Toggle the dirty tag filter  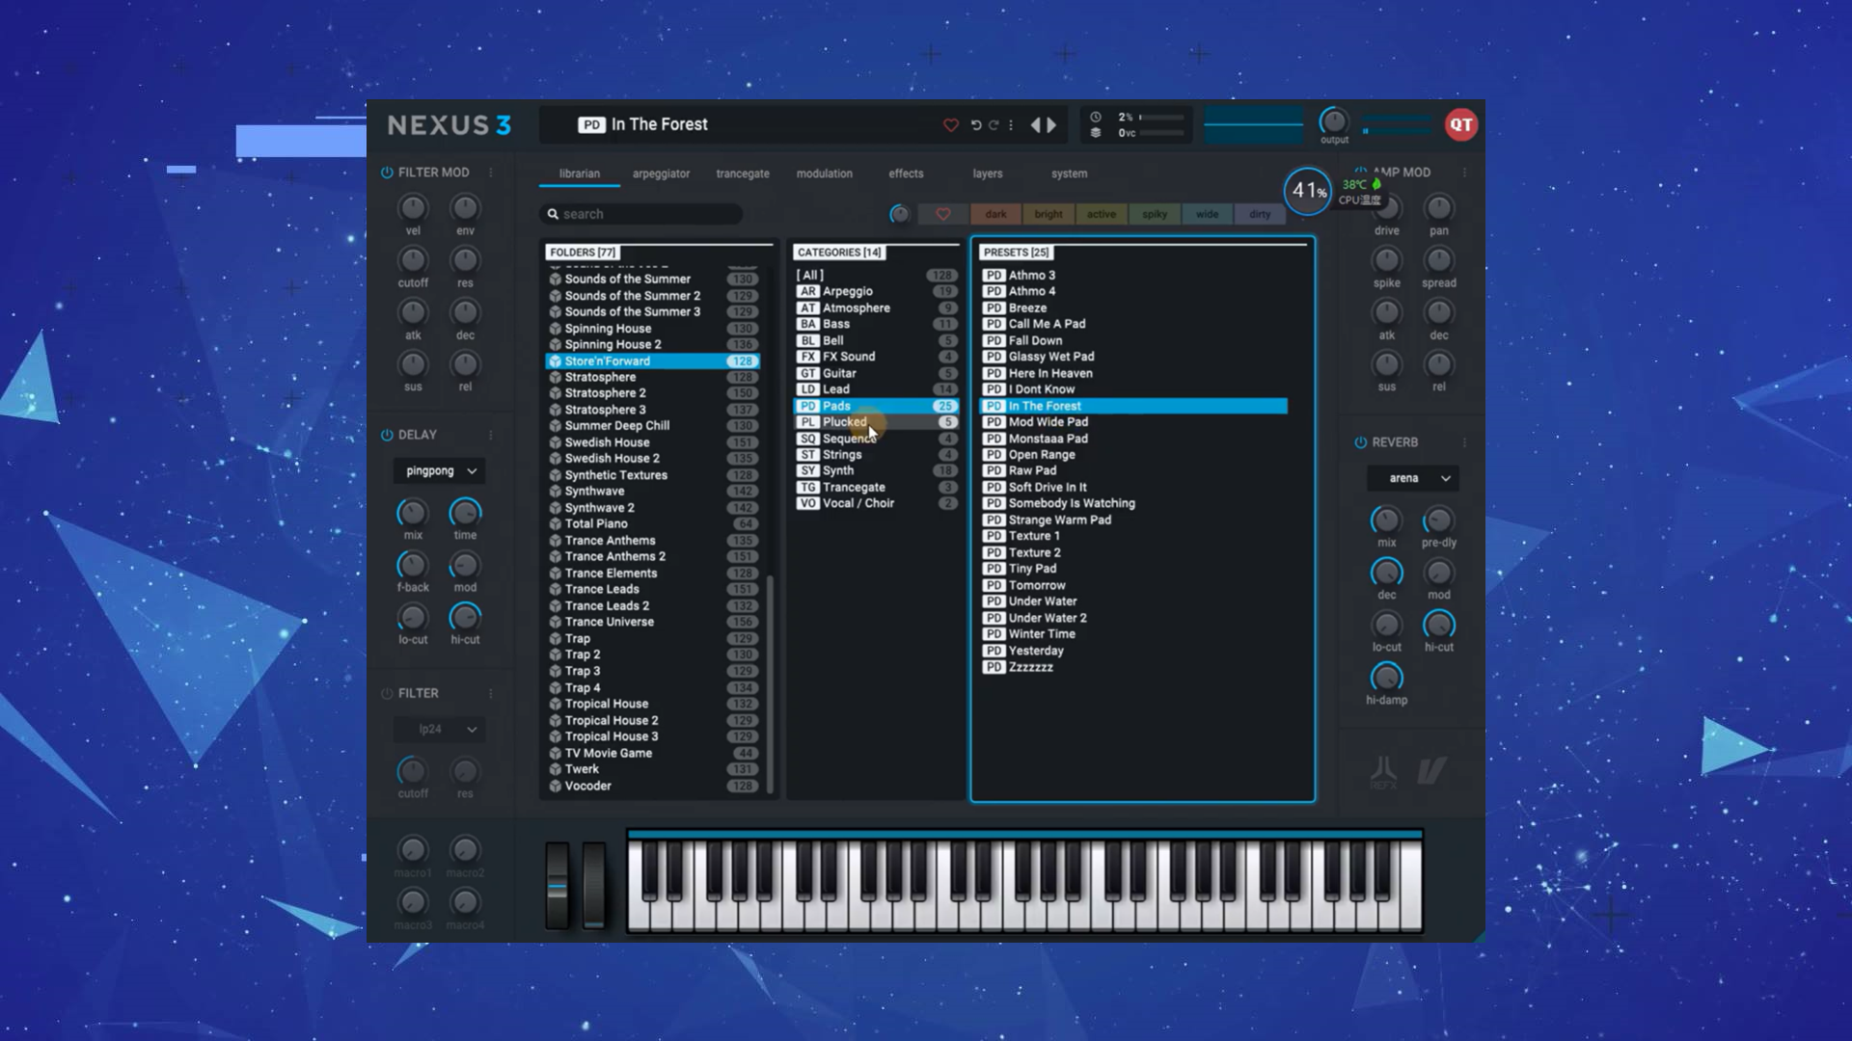pyautogui.click(x=1260, y=214)
